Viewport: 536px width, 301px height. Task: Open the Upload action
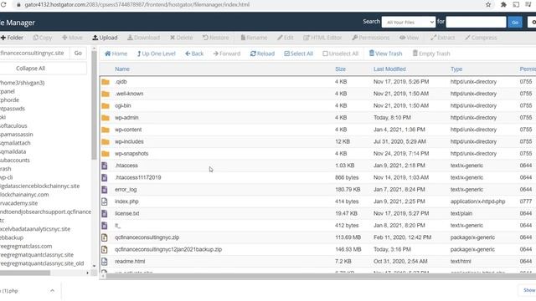[105, 38]
